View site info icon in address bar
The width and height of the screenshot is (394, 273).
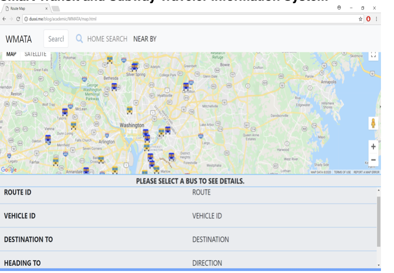click(x=26, y=19)
